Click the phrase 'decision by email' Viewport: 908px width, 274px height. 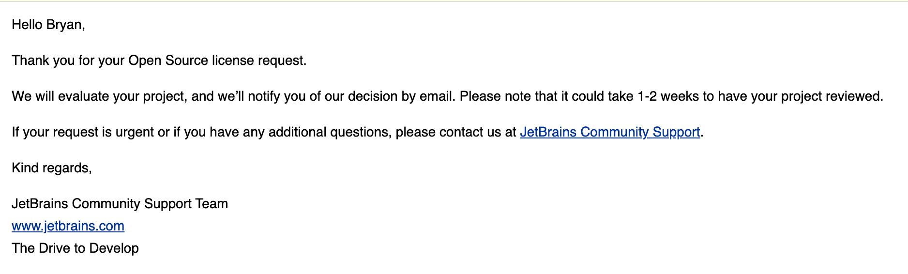402,96
